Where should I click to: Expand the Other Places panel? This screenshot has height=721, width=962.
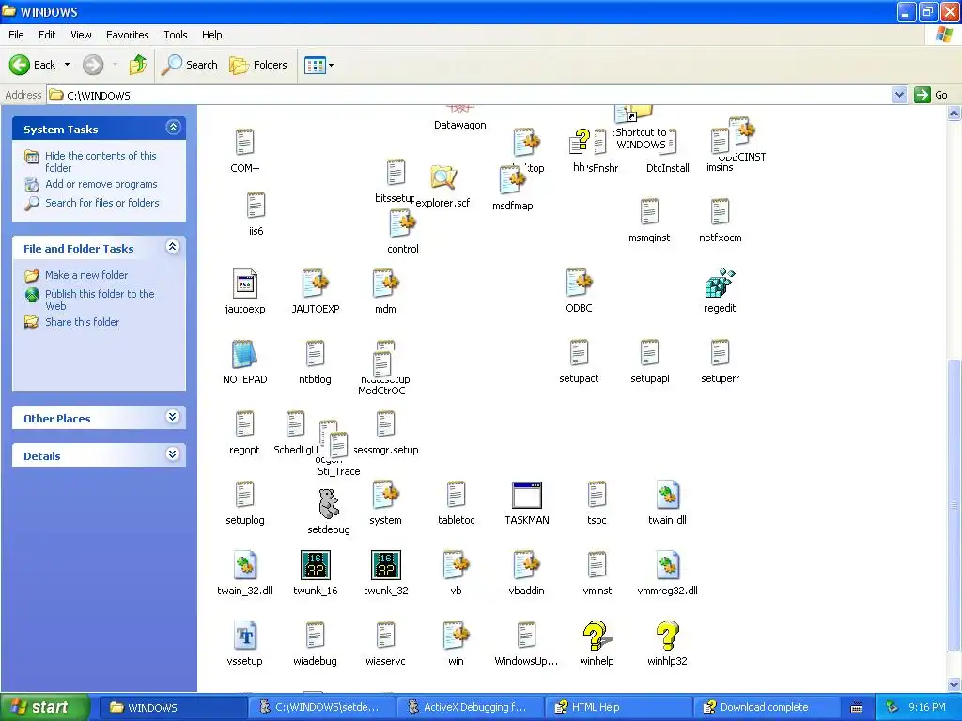click(x=173, y=417)
